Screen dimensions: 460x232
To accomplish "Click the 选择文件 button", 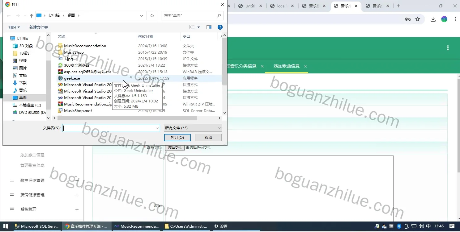I will (x=175, y=148).
